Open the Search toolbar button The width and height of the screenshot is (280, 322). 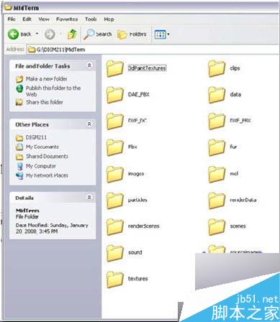[x=97, y=34]
